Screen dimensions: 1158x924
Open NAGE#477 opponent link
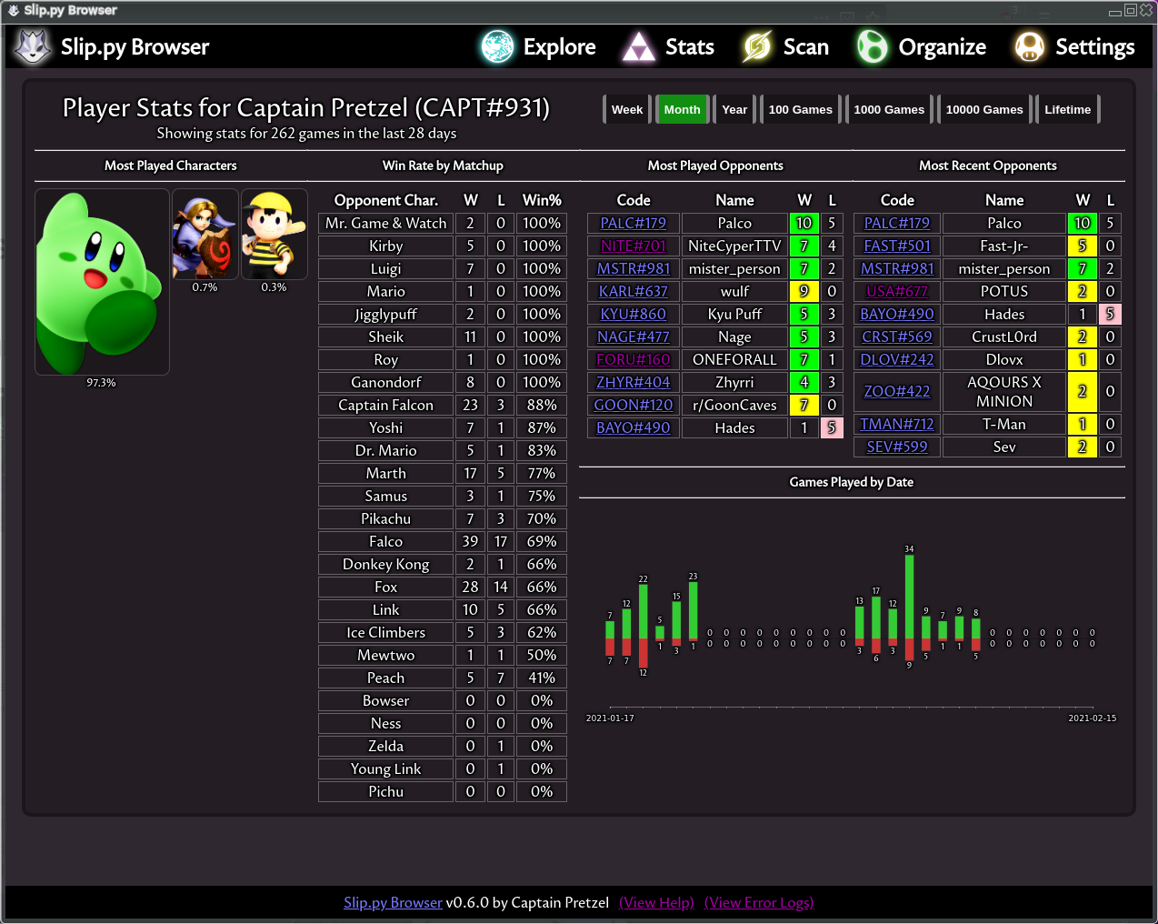point(634,336)
